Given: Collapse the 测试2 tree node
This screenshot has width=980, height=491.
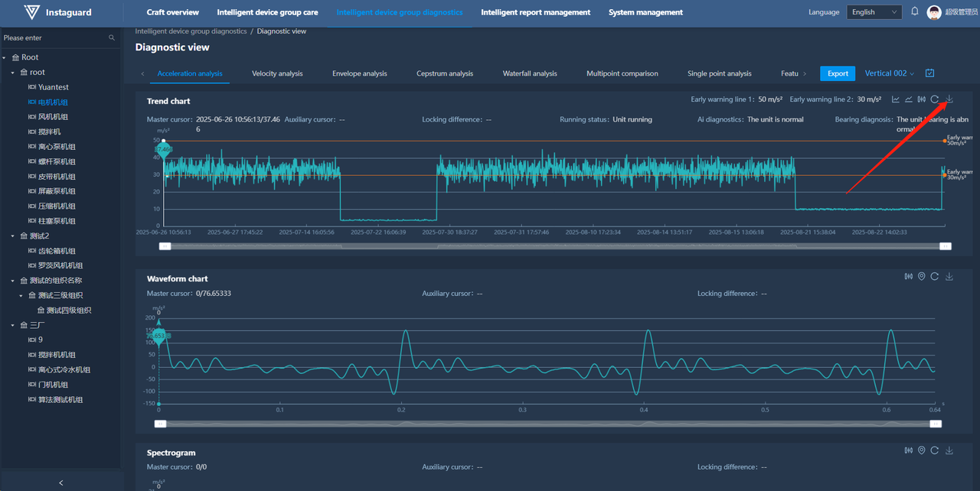Looking at the screenshot, I should pyautogui.click(x=15, y=236).
